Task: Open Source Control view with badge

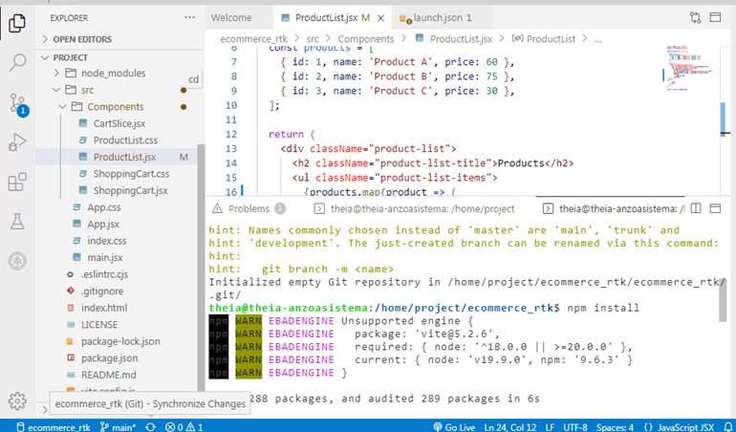Action: click(x=18, y=104)
